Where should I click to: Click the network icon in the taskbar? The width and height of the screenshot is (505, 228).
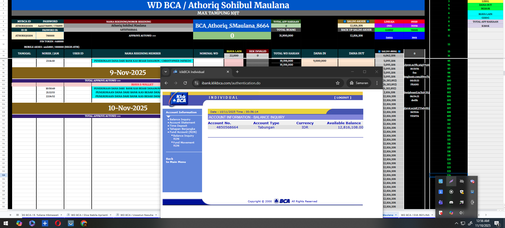click(x=463, y=223)
